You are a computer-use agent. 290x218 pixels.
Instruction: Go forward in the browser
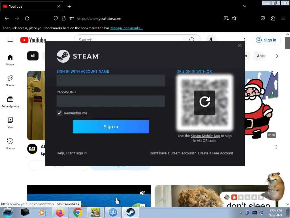tap(17, 18)
